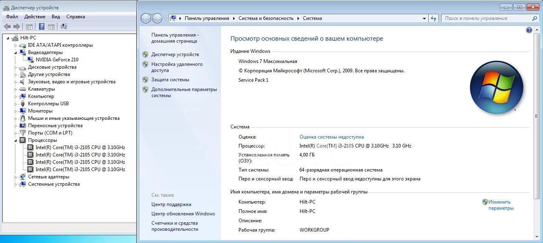Select the Порты (COM и LPT) row

tap(50, 133)
